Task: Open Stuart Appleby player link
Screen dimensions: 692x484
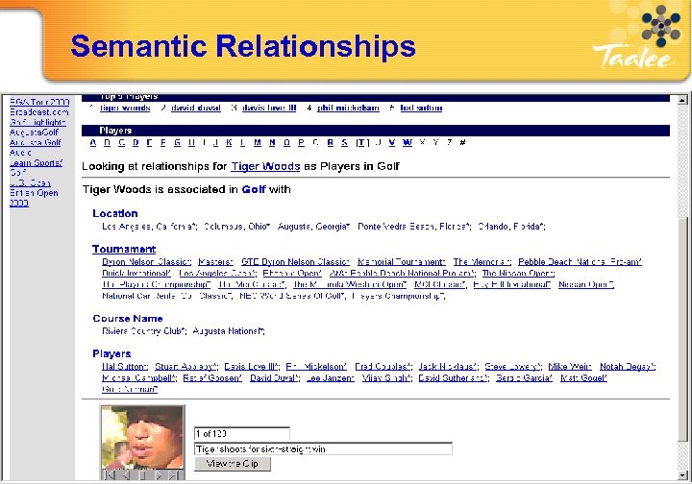Action: tap(186, 367)
